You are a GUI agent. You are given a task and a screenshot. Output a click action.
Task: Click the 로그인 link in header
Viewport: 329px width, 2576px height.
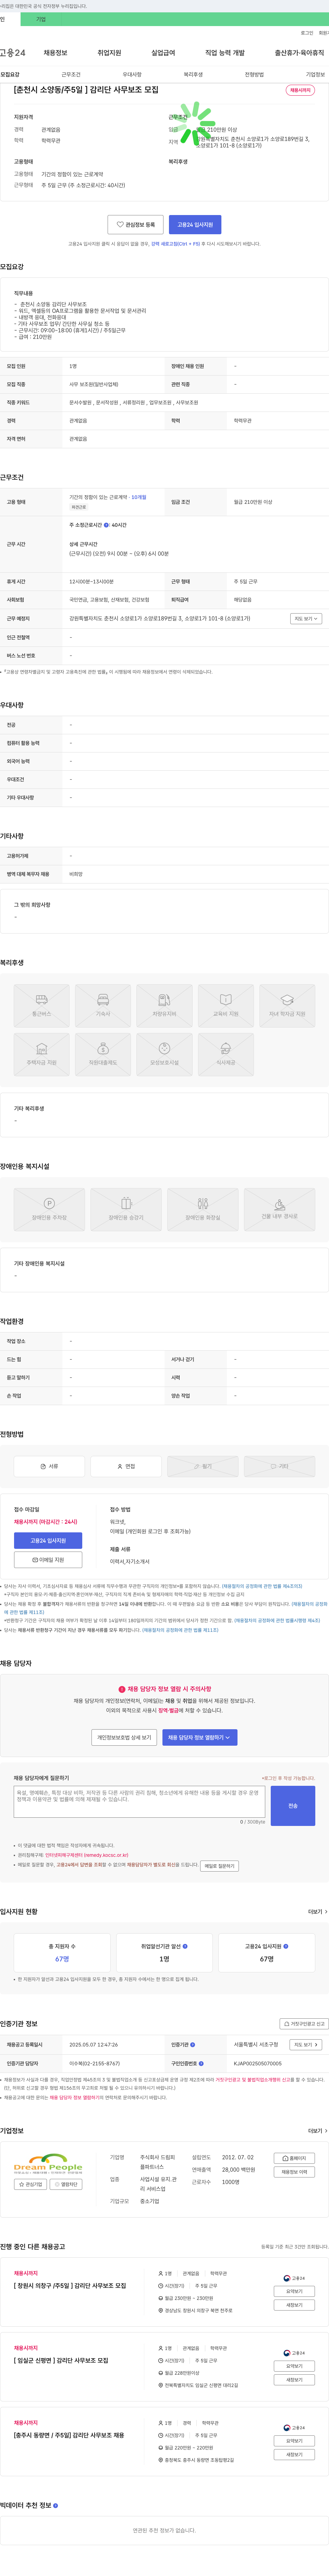307,33
